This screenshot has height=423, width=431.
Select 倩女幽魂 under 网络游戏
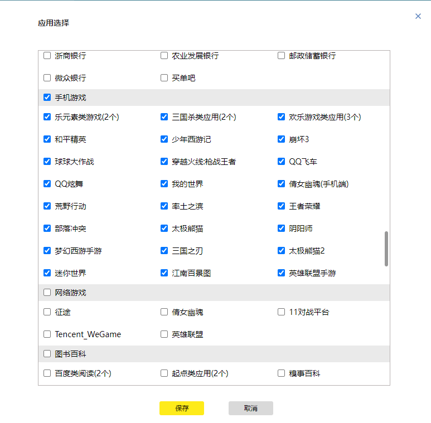(164, 312)
